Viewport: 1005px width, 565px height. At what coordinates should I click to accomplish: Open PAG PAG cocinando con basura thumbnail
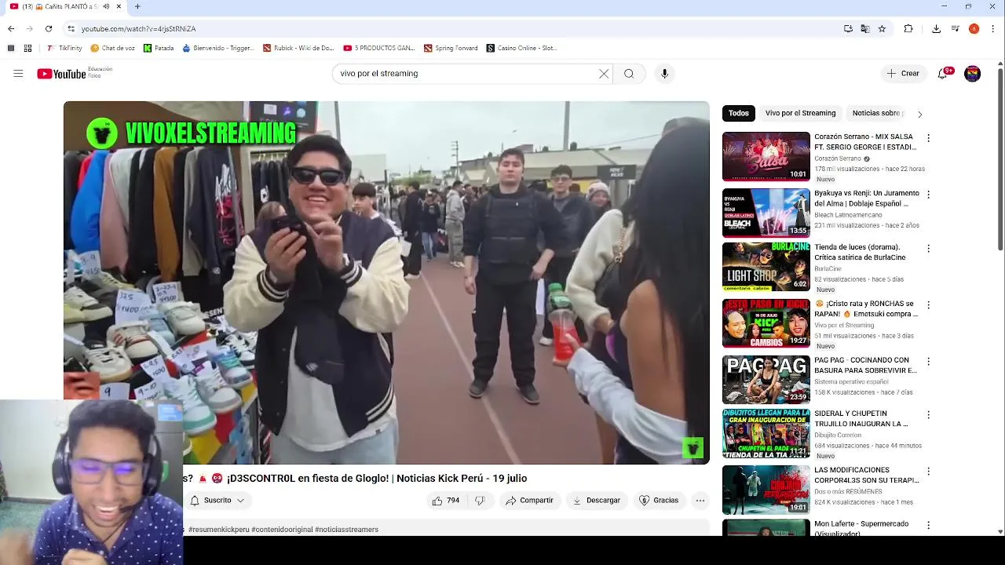(766, 380)
